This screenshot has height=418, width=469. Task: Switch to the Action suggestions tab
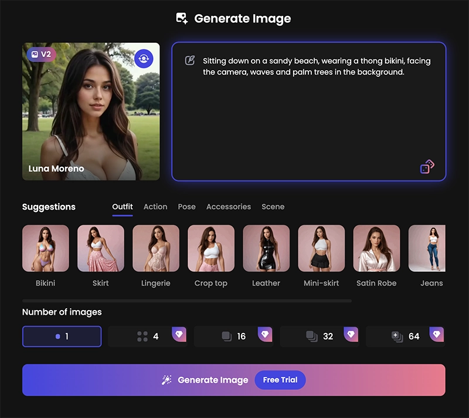(x=155, y=207)
